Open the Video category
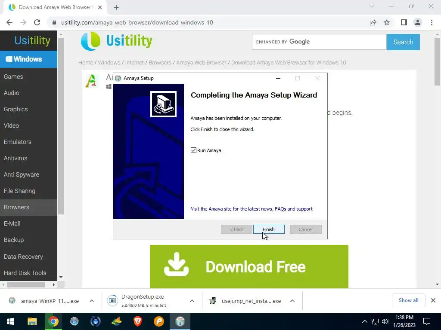Viewport: 441px width, 330px height. coord(12,125)
